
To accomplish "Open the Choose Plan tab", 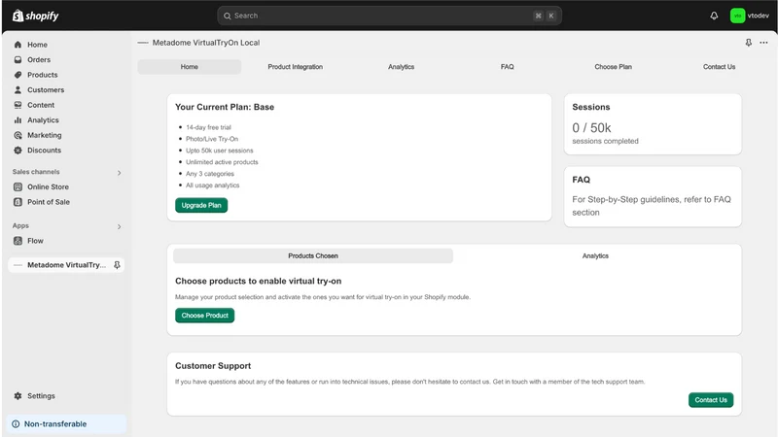I will tap(614, 67).
